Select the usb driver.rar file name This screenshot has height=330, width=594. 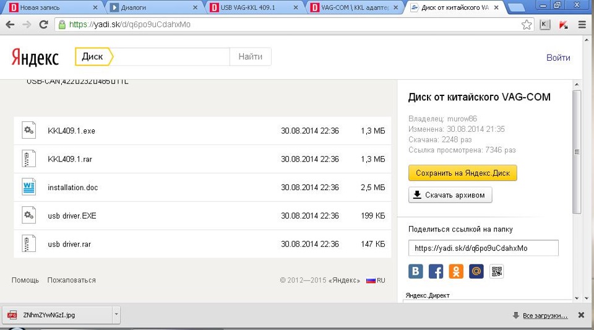coord(69,245)
